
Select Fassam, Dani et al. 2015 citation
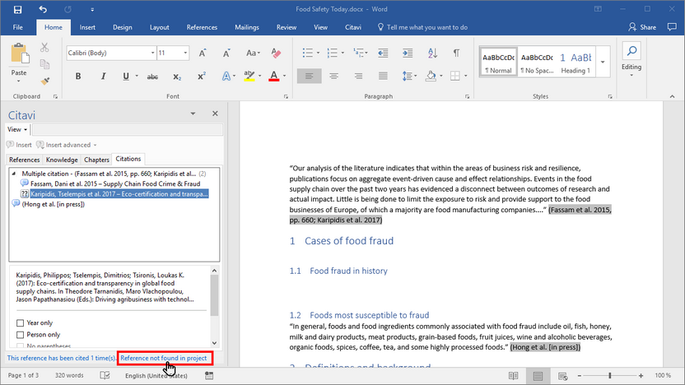[x=115, y=183]
